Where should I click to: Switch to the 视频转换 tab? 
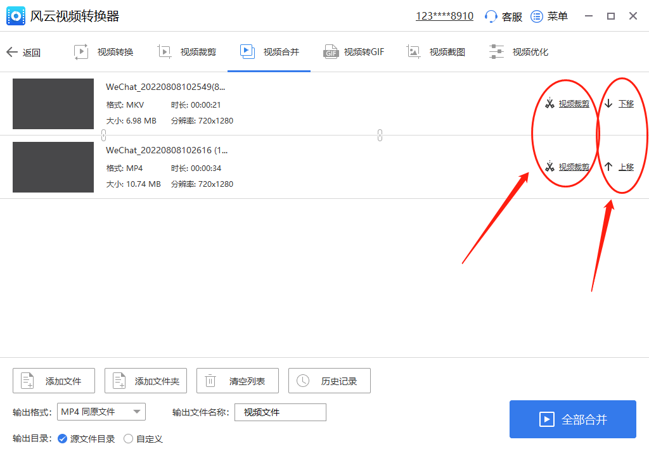pyautogui.click(x=103, y=52)
